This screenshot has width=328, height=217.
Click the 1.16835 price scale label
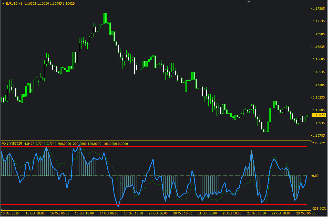[319, 47]
